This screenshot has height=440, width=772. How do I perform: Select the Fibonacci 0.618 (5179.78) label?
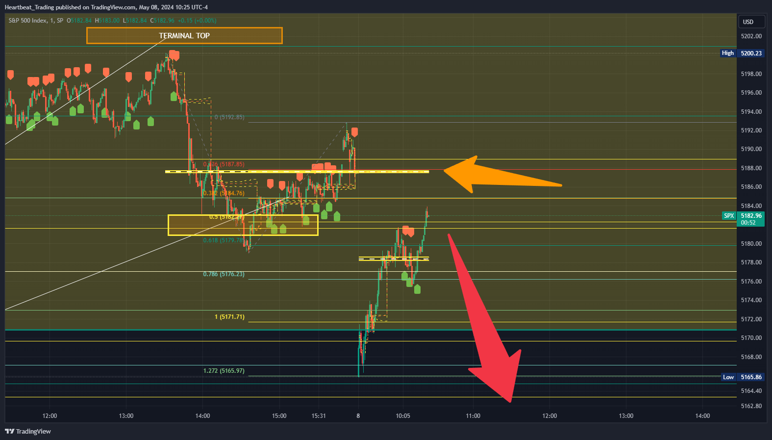(224, 240)
